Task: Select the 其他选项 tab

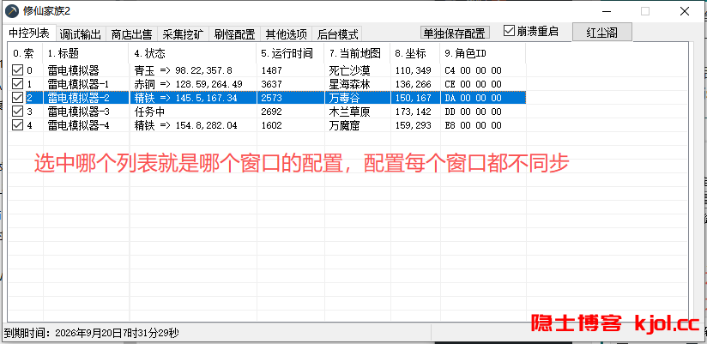Action: point(287,33)
